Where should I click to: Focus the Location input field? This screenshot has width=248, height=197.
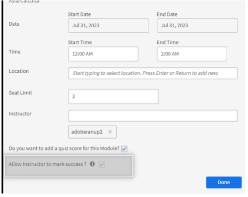coord(153,73)
